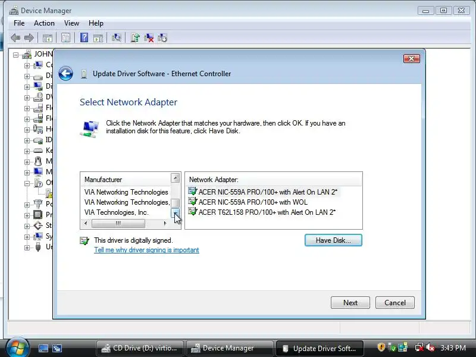Screen dimensions: 476x357
Task: Open 'Tell me why driver signing is important'
Action: (146, 250)
